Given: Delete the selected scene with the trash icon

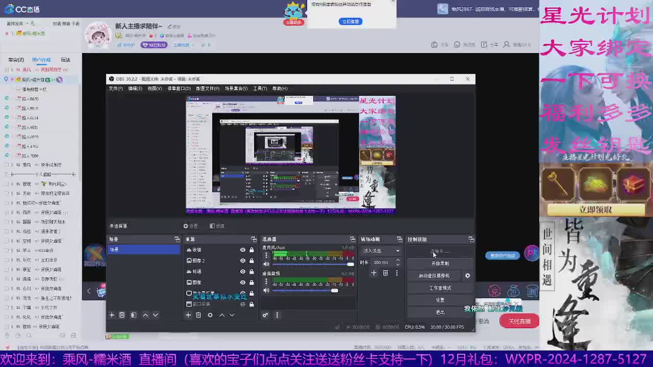Looking at the screenshot, I should [122, 315].
